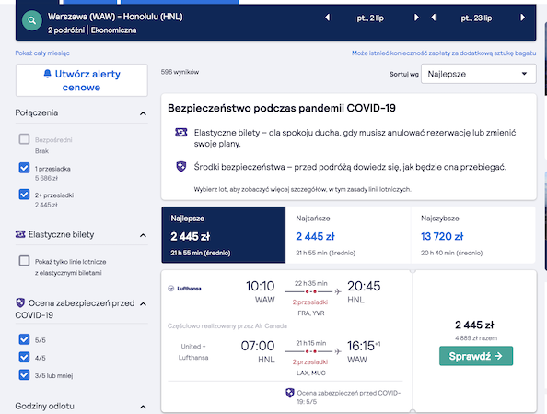The height and width of the screenshot is (414, 547).
Task: Click the 2 przesiadki FRA, YVR stopover info
Action: [310, 307]
